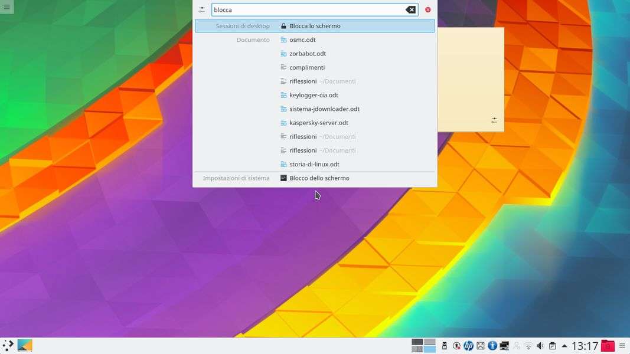The width and height of the screenshot is (630, 354).
Task: Open keylogger-cia.odt from results
Action: [314, 95]
